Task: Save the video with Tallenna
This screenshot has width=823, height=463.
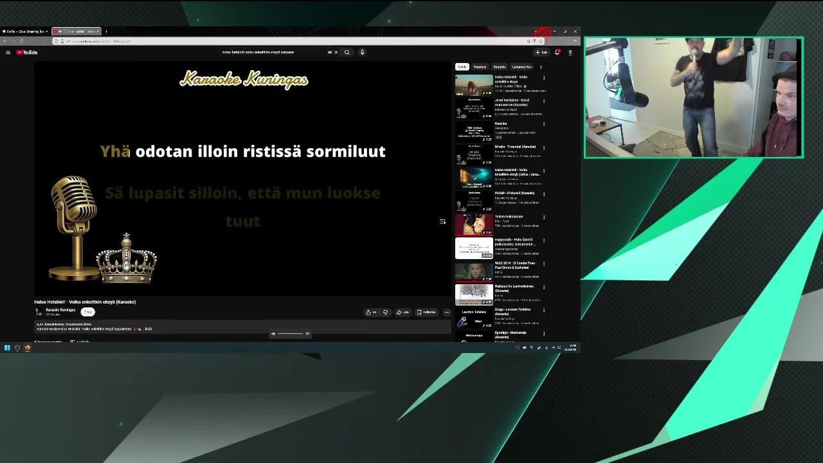Action: [x=426, y=313]
